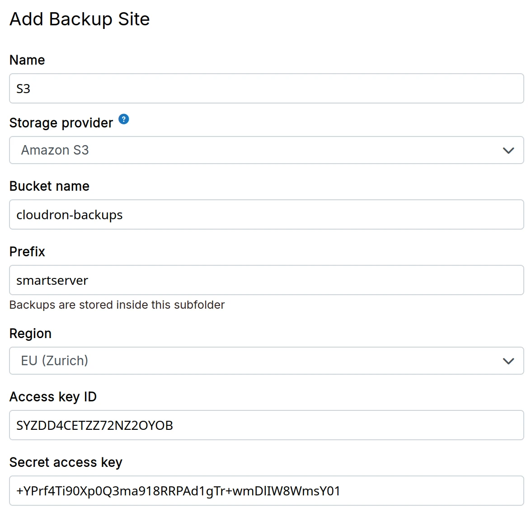Click the Storage provider label text
The width and height of the screenshot is (531, 513).
[61, 123]
